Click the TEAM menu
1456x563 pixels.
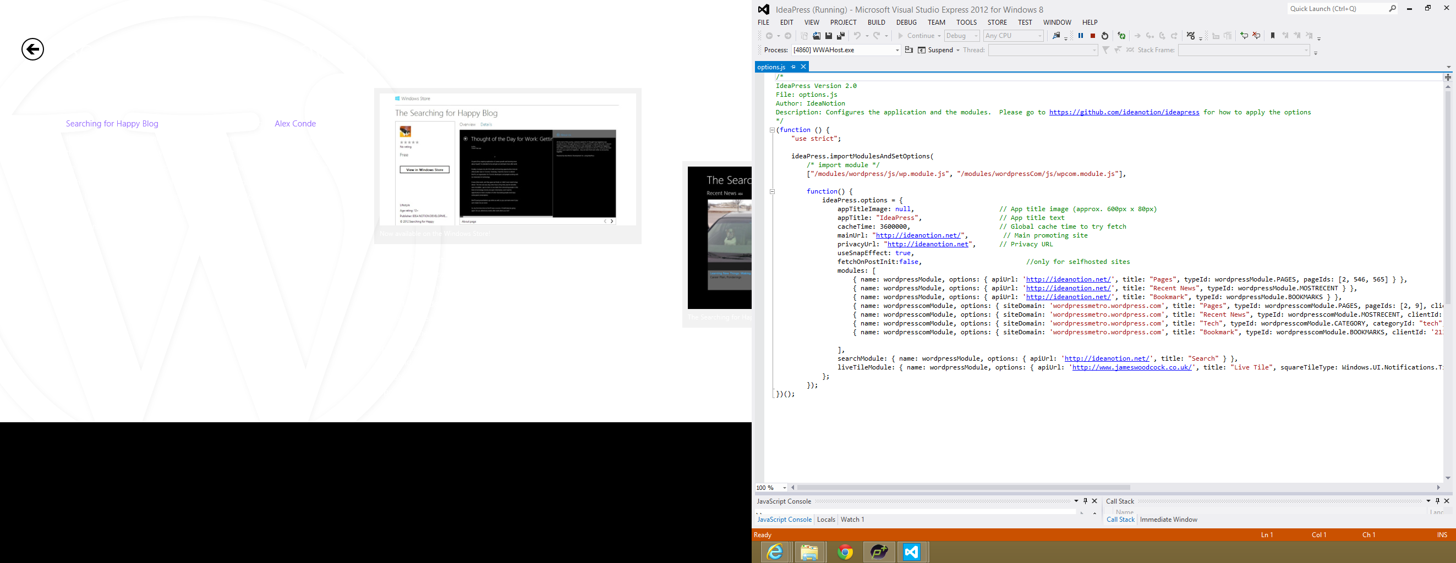937,23
